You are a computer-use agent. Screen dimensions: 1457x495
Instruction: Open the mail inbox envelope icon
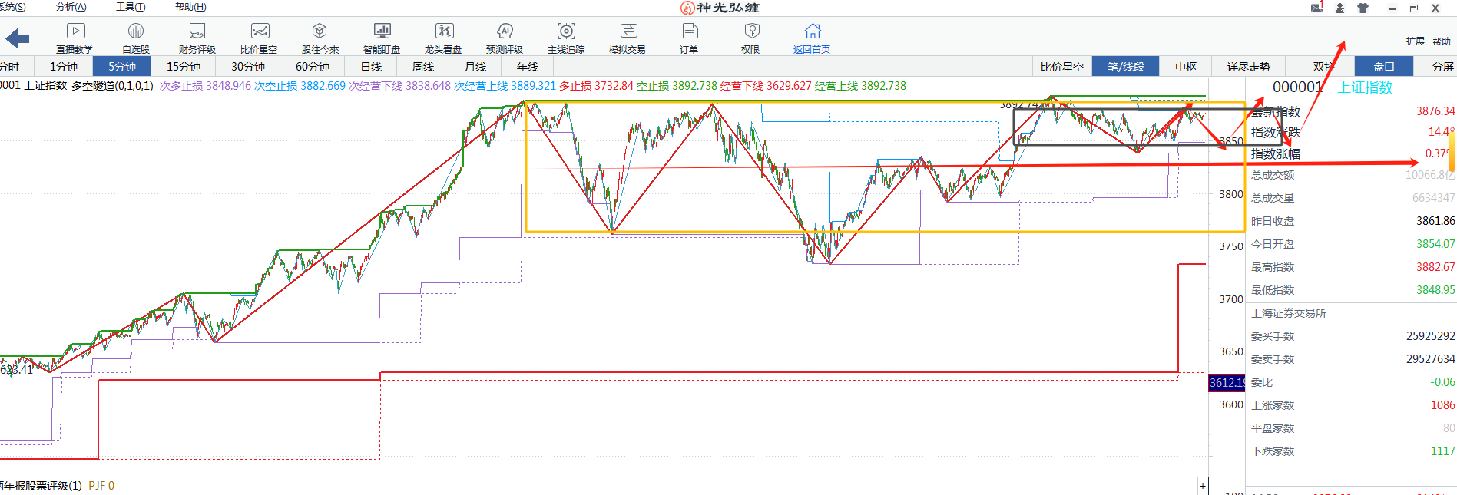(1316, 8)
